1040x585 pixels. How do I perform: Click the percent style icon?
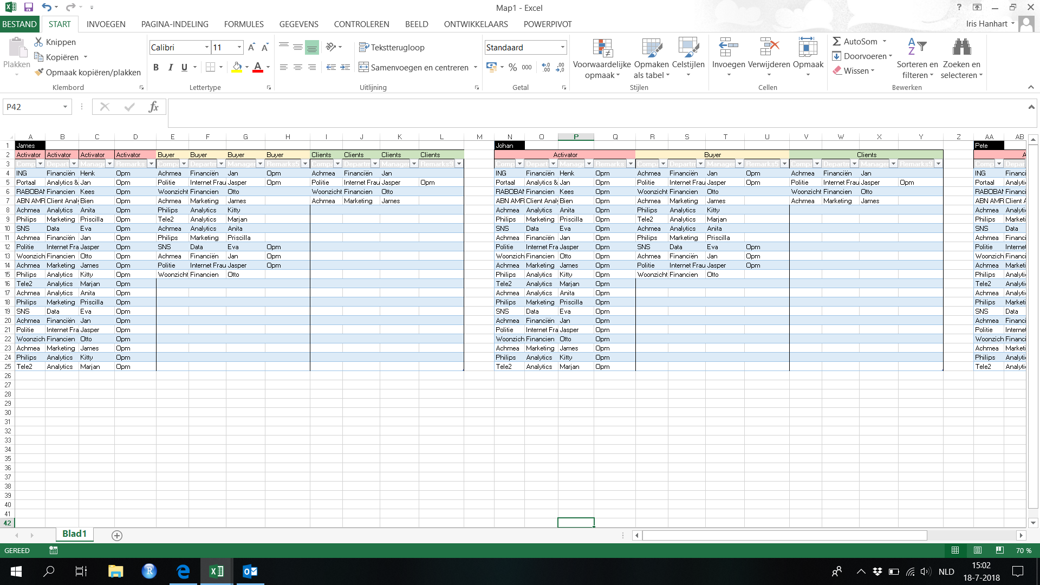pos(512,67)
